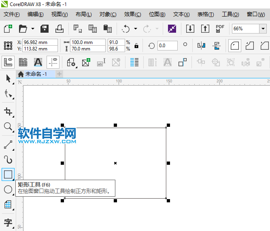This screenshot has width=270, height=231.
Task: Edit the width field 100.0 mm
Action: [x=88, y=42]
